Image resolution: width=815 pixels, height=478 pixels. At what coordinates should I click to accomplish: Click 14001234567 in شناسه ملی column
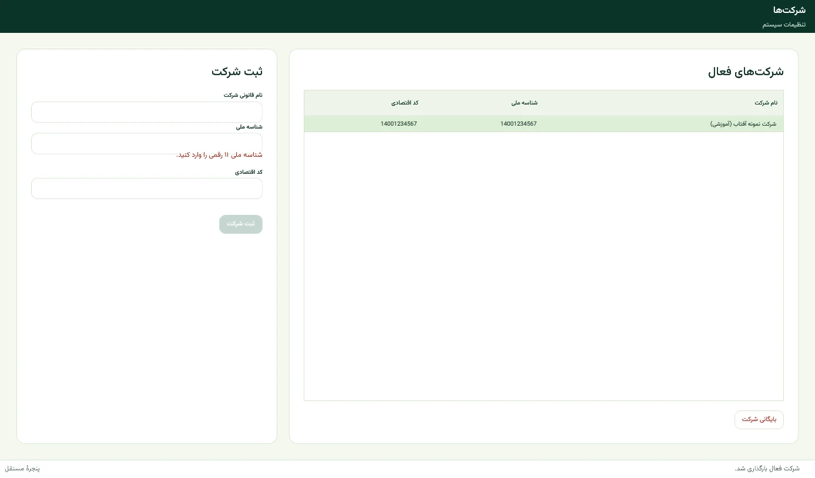[518, 124]
